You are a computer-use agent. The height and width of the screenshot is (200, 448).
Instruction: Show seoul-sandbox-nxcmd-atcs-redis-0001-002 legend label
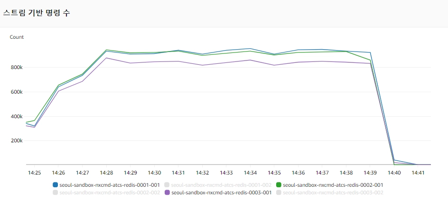(222, 185)
